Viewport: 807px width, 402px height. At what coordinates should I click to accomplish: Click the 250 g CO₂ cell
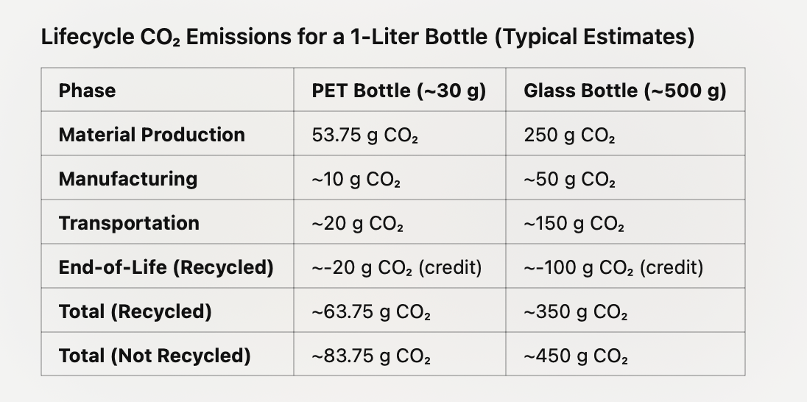(569, 135)
